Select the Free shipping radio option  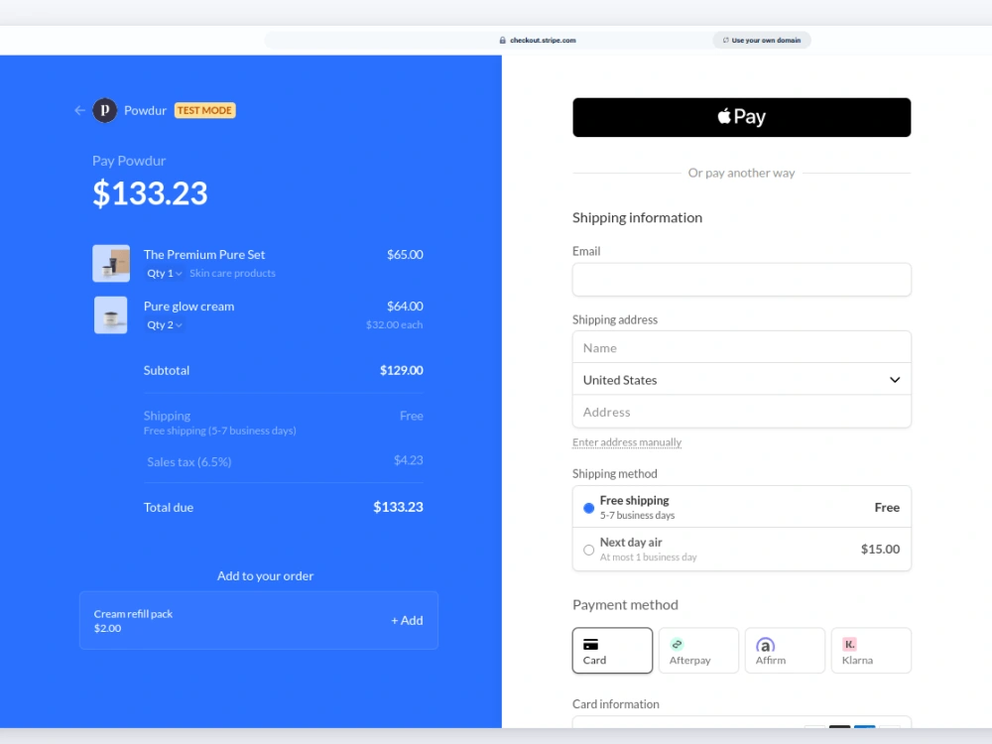pos(588,508)
